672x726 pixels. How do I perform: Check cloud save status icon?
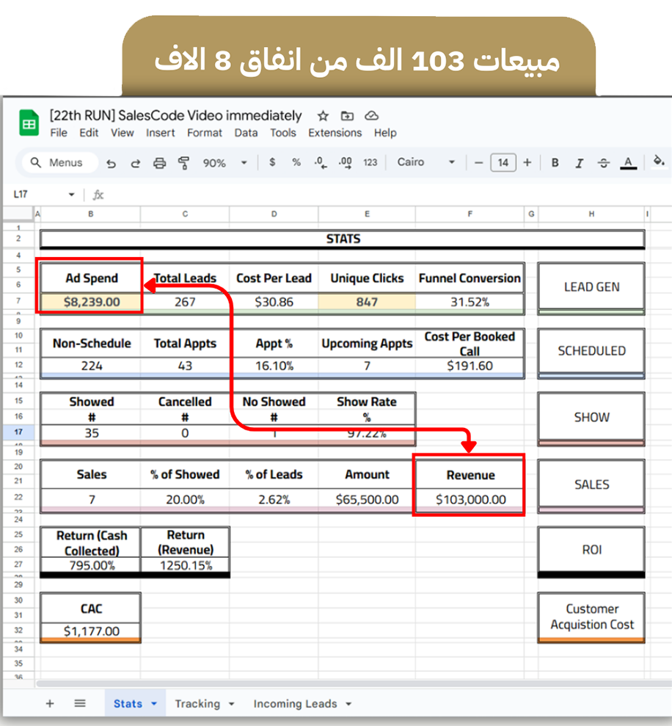tap(371, 116)
